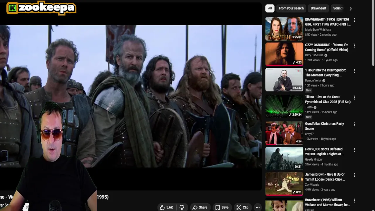The width and height of the screenshot is (375, 211).
Task: Open the Share dialog
Action: click(x=200, y=207)
